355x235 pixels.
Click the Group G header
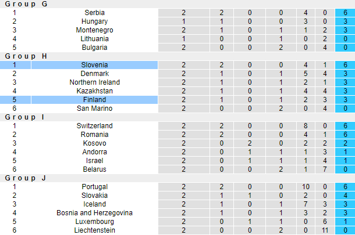[26, 3]
